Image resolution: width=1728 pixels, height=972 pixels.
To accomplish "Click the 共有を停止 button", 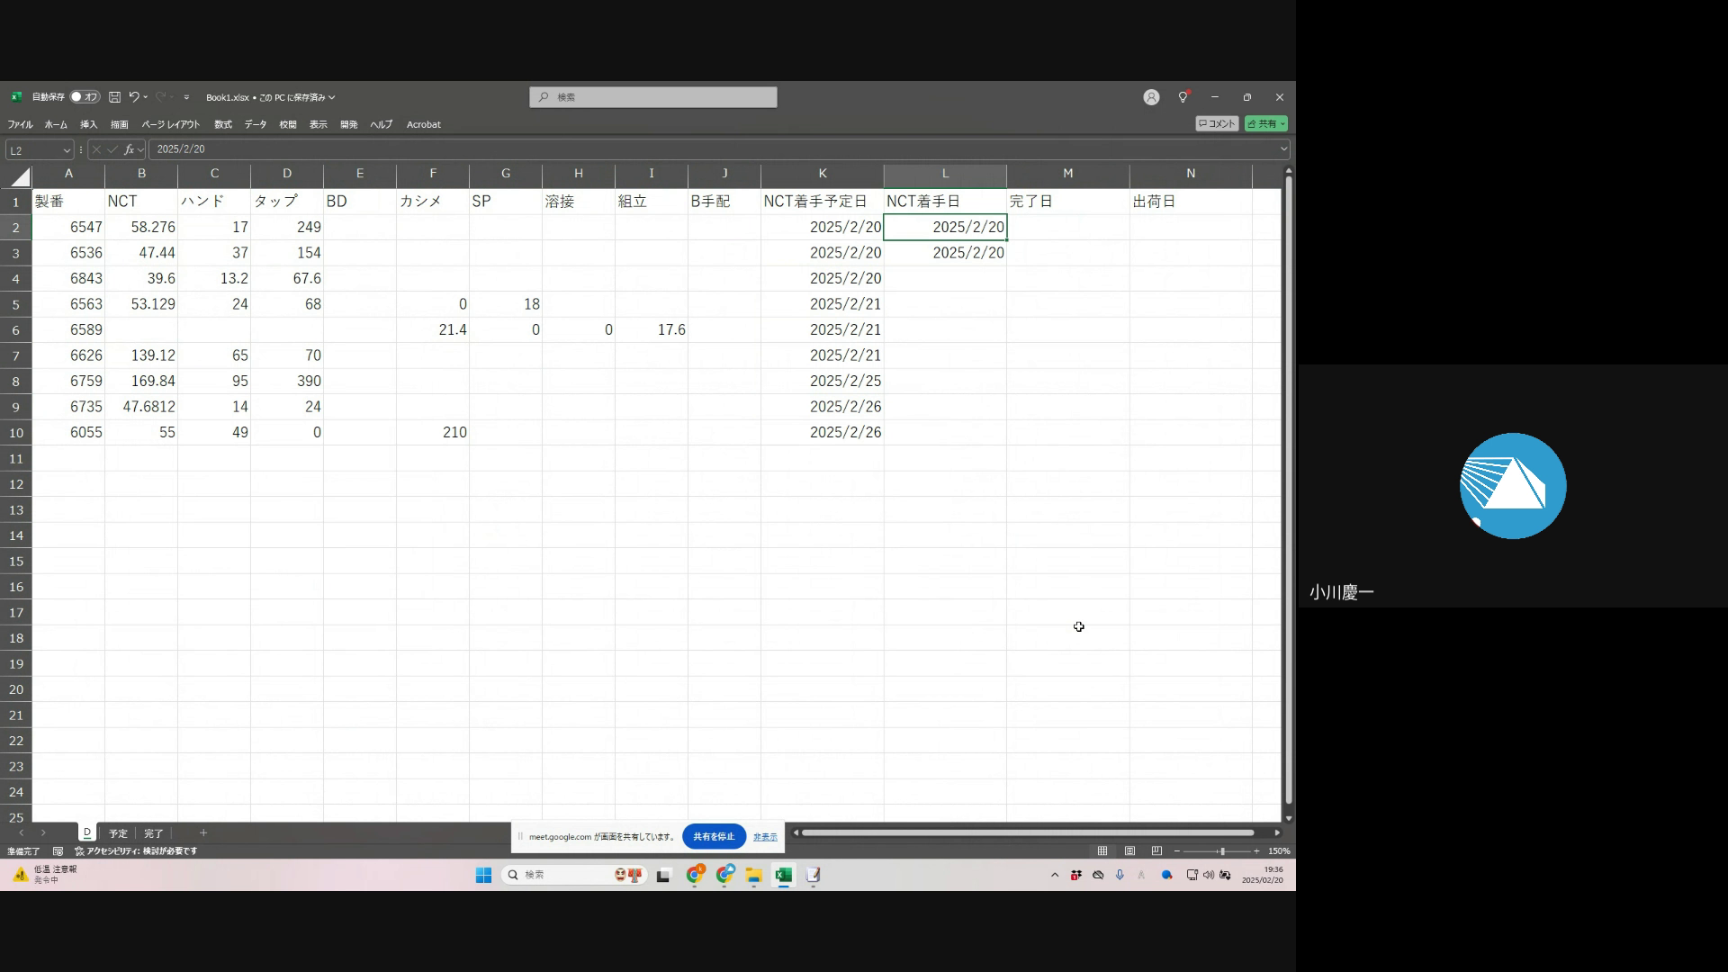I will (x=714, y=837).
